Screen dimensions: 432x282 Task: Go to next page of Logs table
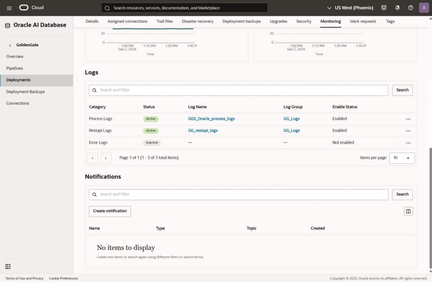[x=106, y=158]
